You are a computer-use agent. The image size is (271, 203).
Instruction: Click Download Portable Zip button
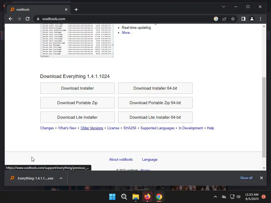pos(78,103)
